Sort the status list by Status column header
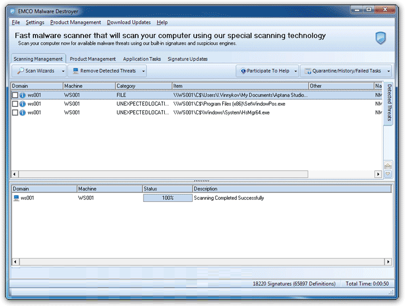 (x=168, y=189)
